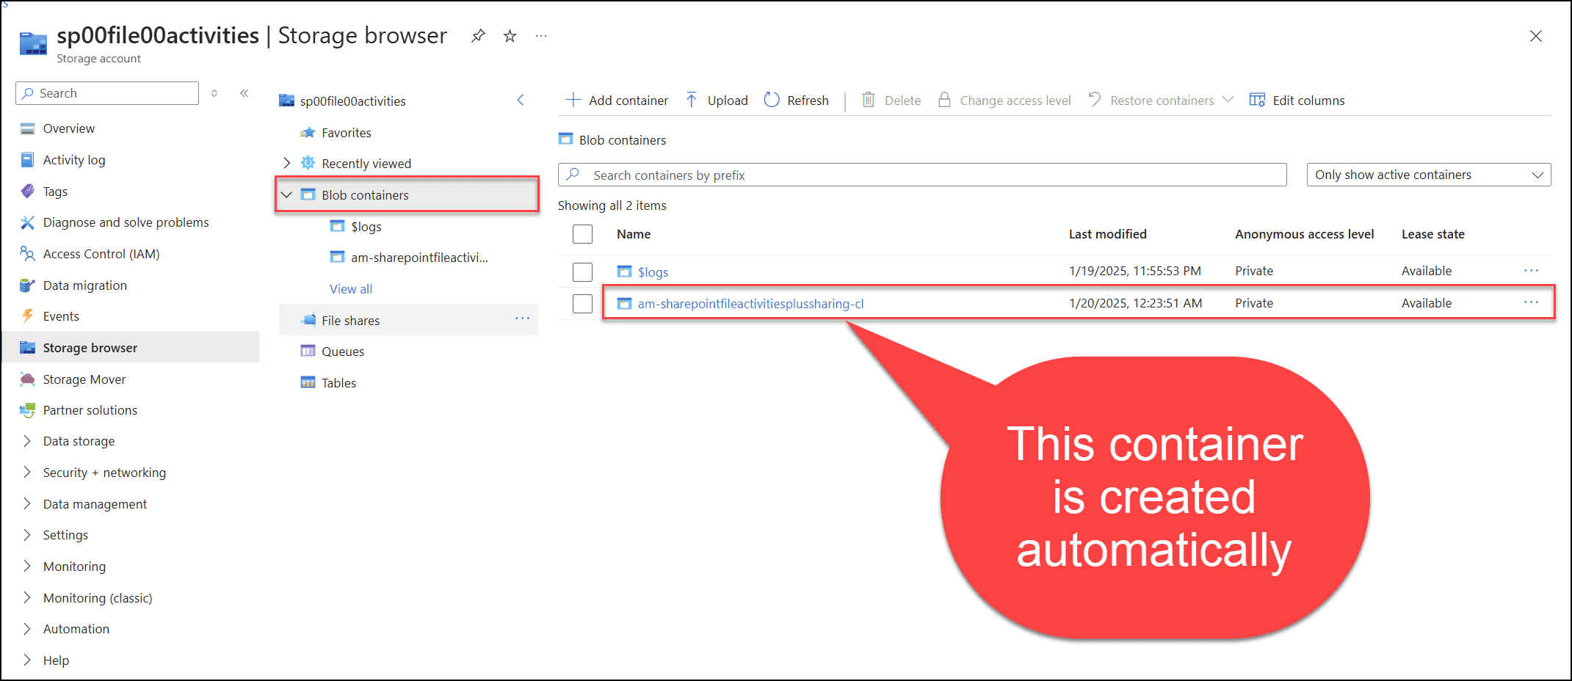Open the Storage browser sidebar icon

point(27,347)
